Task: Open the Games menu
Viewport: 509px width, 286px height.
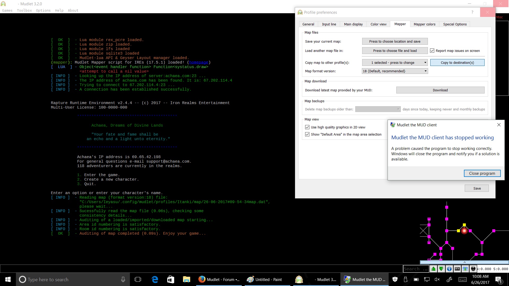Action: coord(7,10)
